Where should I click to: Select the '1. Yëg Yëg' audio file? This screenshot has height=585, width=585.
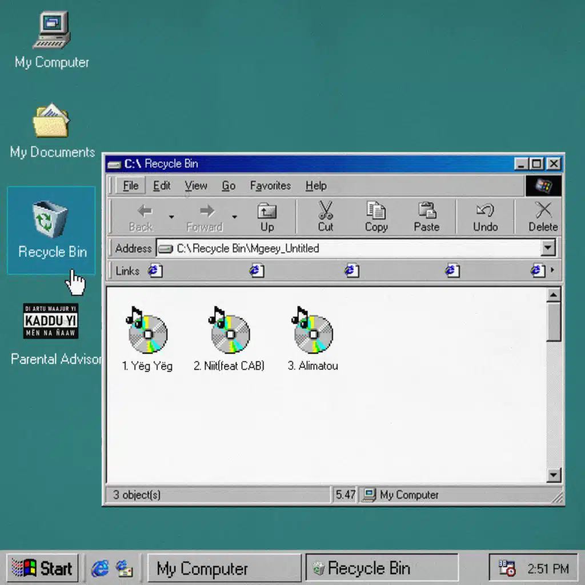pyautogui.click(x=147, y=334)
